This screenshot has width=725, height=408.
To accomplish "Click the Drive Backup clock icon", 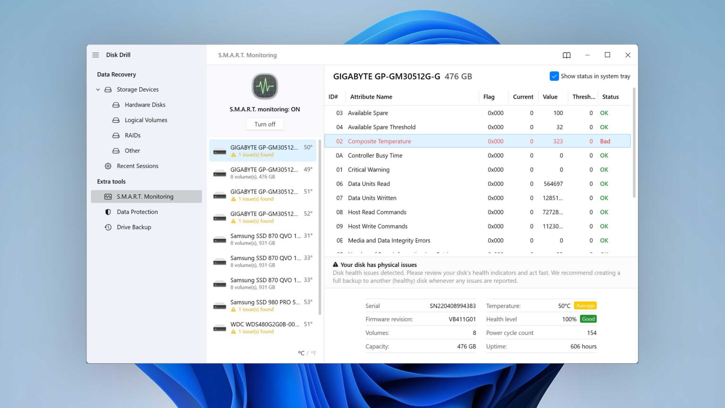I will 108,227.
